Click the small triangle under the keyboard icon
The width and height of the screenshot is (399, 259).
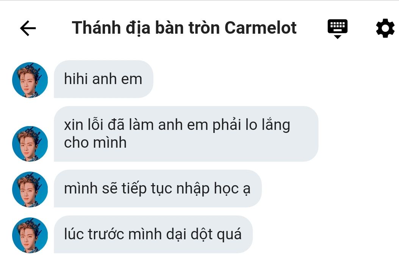click(x=337, y=37)
